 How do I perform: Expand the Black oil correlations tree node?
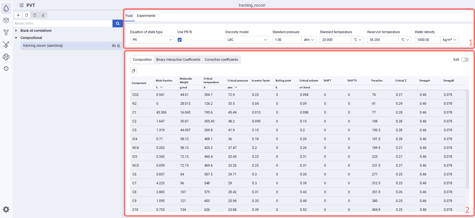click(16, 31)
